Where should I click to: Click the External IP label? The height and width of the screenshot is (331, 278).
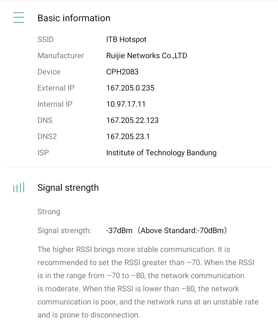click(x=56, y=88)
